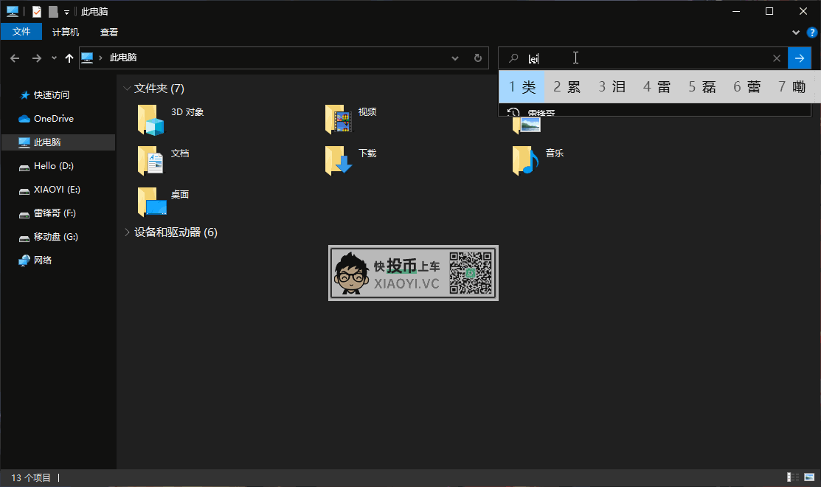Open the recent locations dropdown arrow
The image size is (821, 487).
tap(54, 58)
